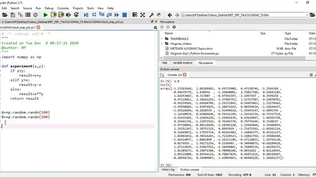Click the IPython console tab browse icon
Viewport: 316px width, 177px height.
click(162, 75)
